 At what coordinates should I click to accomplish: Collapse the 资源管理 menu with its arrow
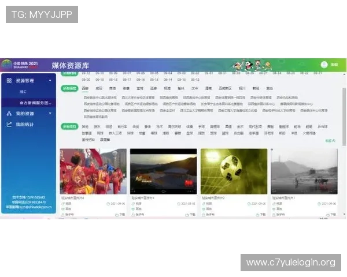(x=50, y=80)
